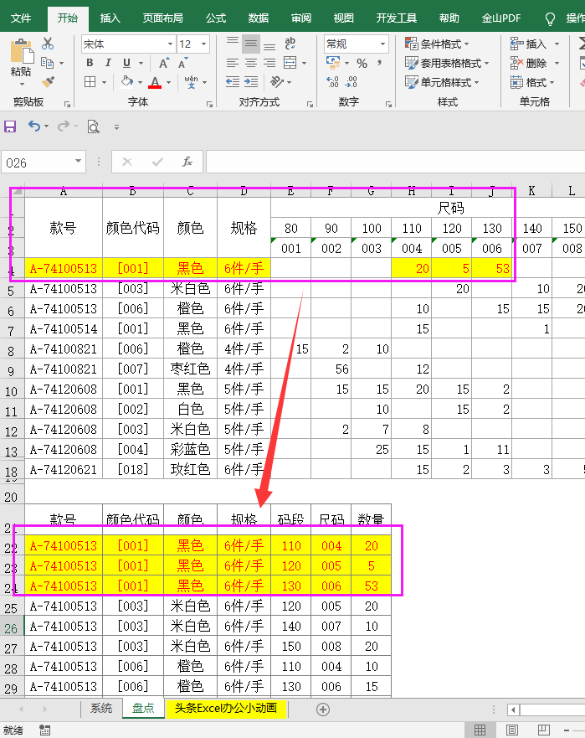Switch to Page Break Preview view

pyautogui.click(x=543, y=730)
